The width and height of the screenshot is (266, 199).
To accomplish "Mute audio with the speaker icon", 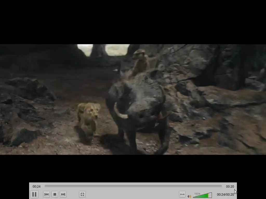I will pos(189,196).
